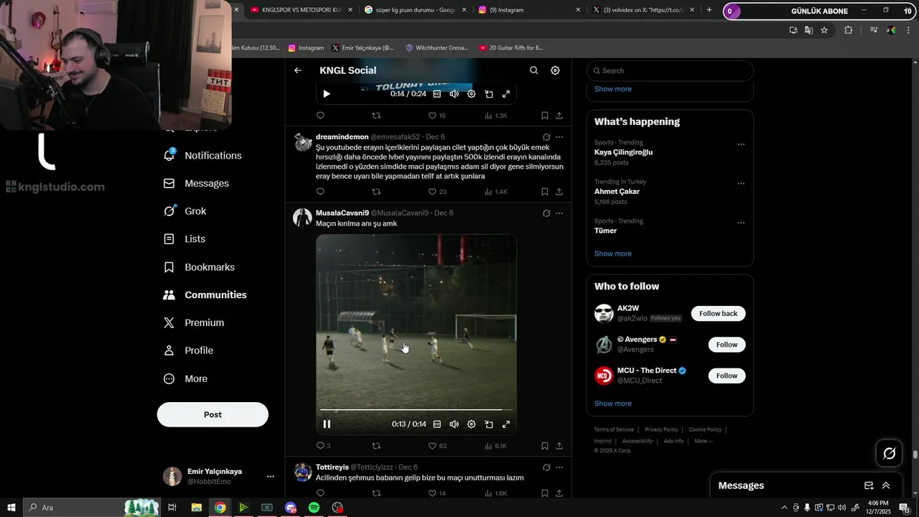Image resolution: width=919 pixels, height=517 pixels.
Task: Compose new message in Messages drawer
Action: pyautogui.click(x=869, y=485)
